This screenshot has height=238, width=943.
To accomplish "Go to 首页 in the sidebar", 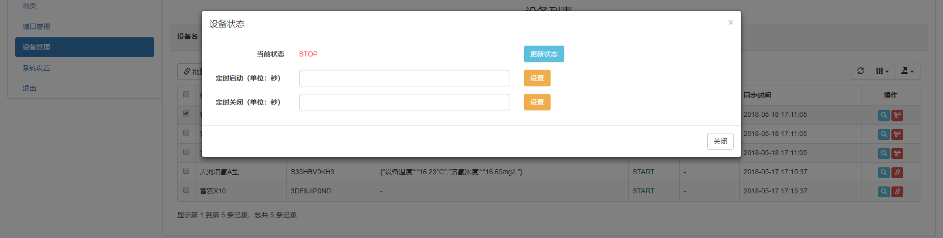I will [29, 6].
